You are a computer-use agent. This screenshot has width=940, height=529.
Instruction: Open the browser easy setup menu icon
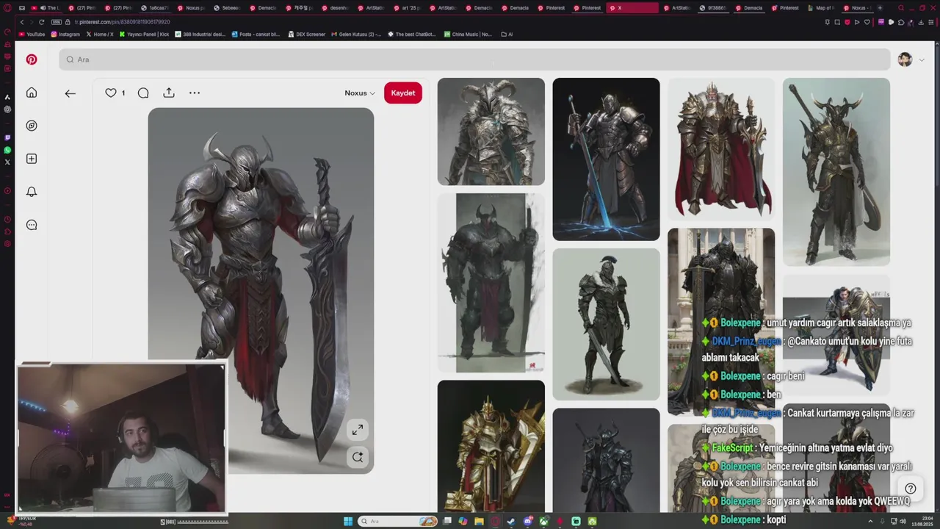[931, 22]
